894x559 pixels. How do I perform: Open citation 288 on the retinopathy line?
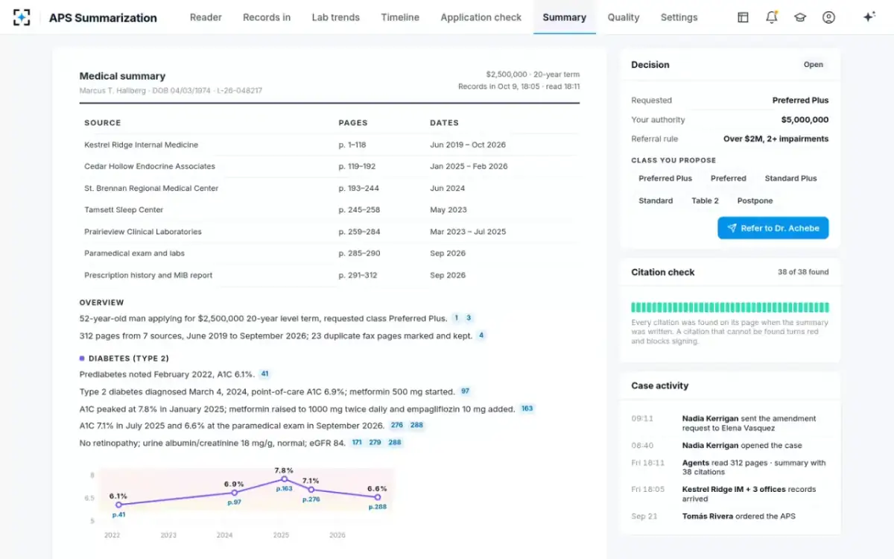pos(394,443)
